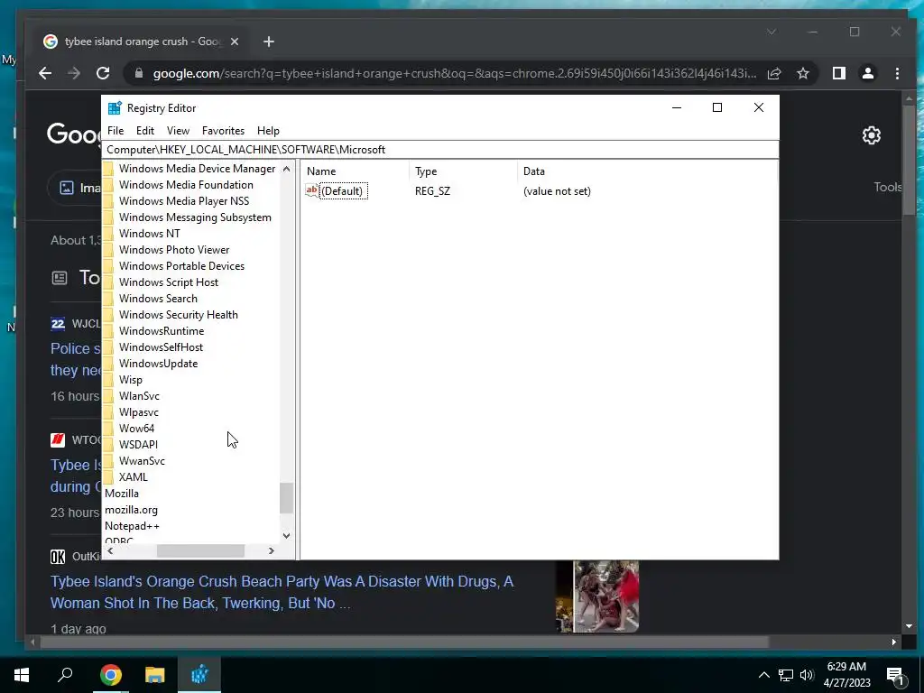Select the WindowsUpdate key
The width and height of the screenshot is (924, 693).
coord(158,364)
